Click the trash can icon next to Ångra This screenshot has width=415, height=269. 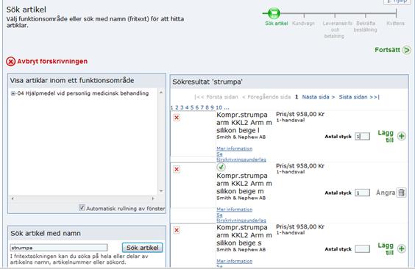pos(402,193)
